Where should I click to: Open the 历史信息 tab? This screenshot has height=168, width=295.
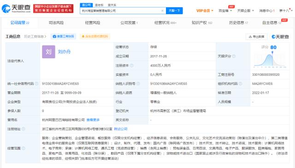click(238, 22)
